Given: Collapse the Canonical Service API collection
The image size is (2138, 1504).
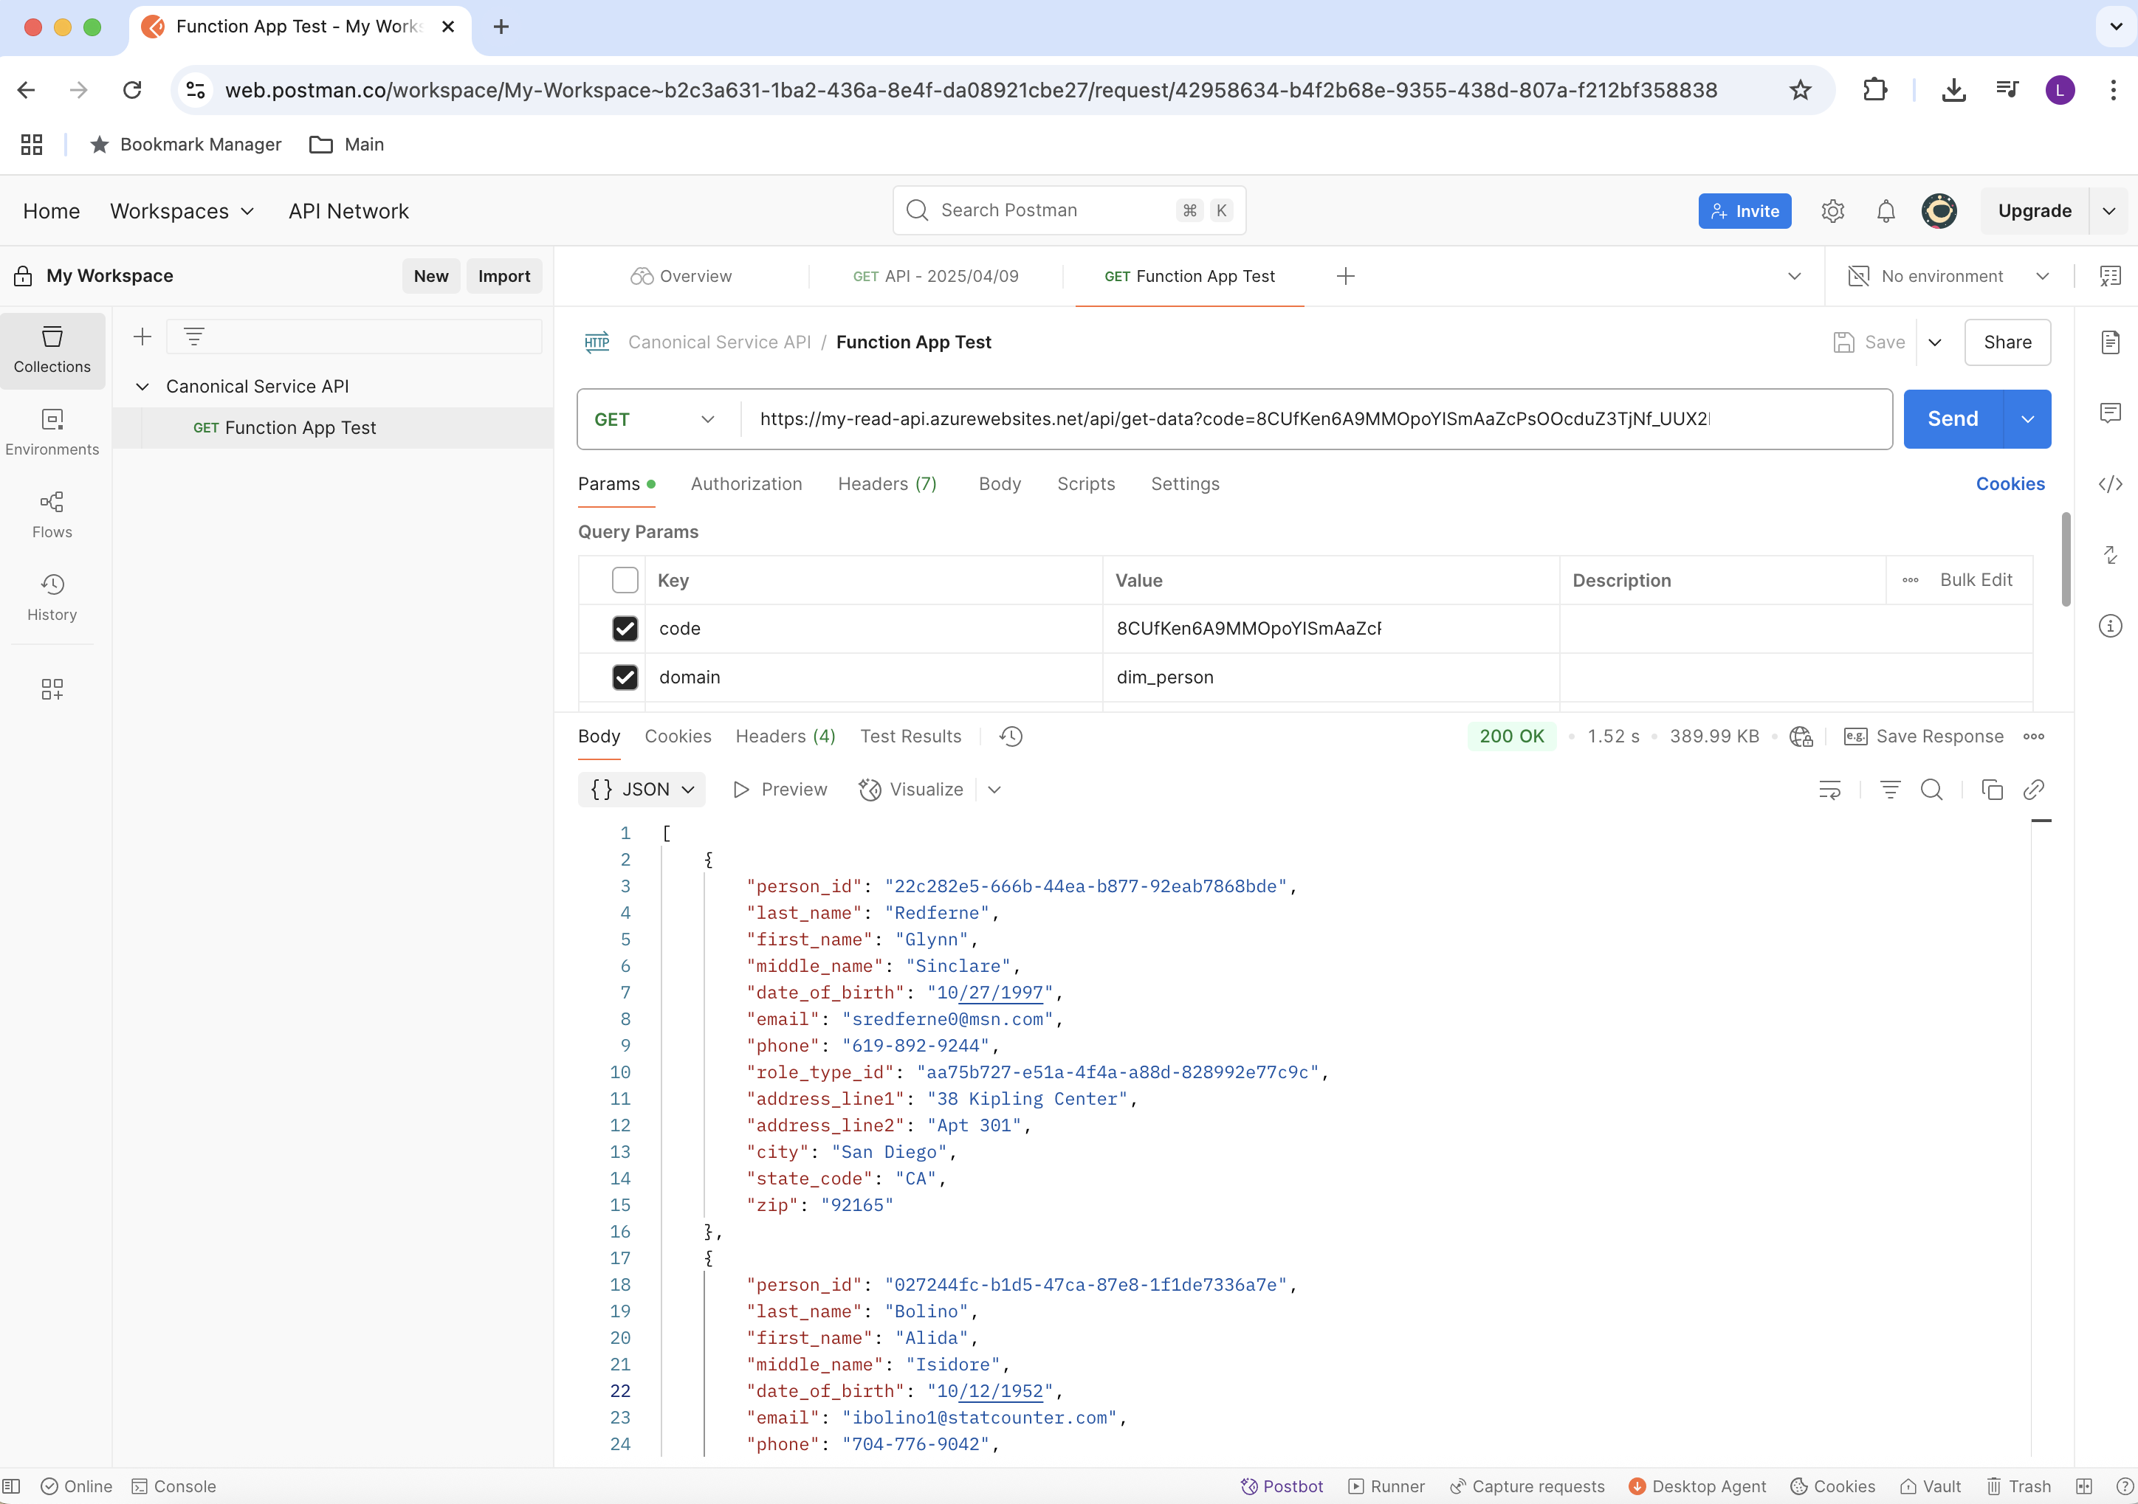Looking at the screenshot, I should click(x=142, y=386).
